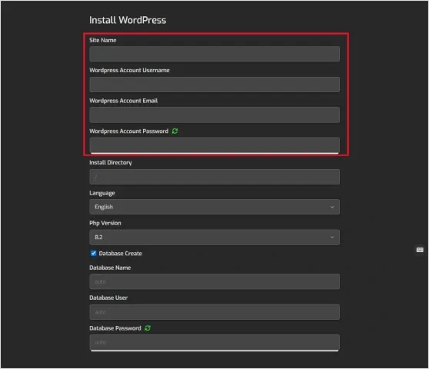Click the Database Name label
The width and height of the screenshot is (429, 369).
tap(110, 268)
